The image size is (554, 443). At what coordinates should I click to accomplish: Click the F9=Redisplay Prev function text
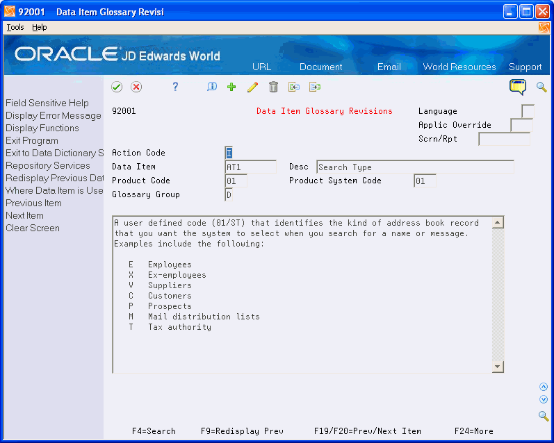[x=242, y=431]
